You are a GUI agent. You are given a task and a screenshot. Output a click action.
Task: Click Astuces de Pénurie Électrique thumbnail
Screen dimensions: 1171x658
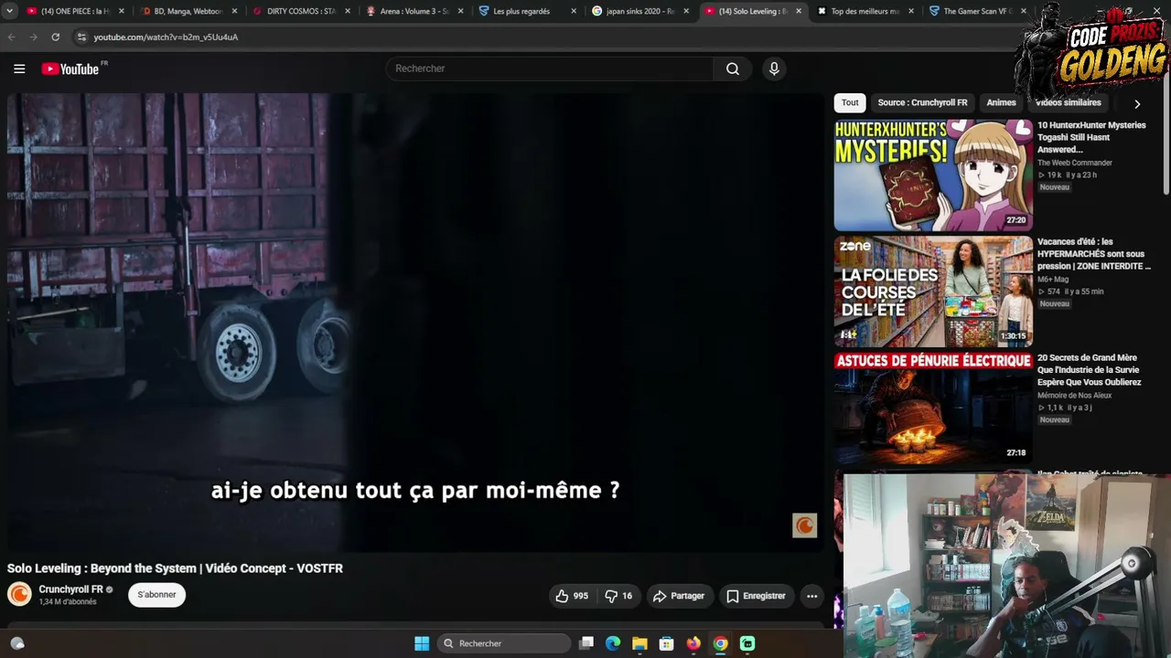[933, 409]
